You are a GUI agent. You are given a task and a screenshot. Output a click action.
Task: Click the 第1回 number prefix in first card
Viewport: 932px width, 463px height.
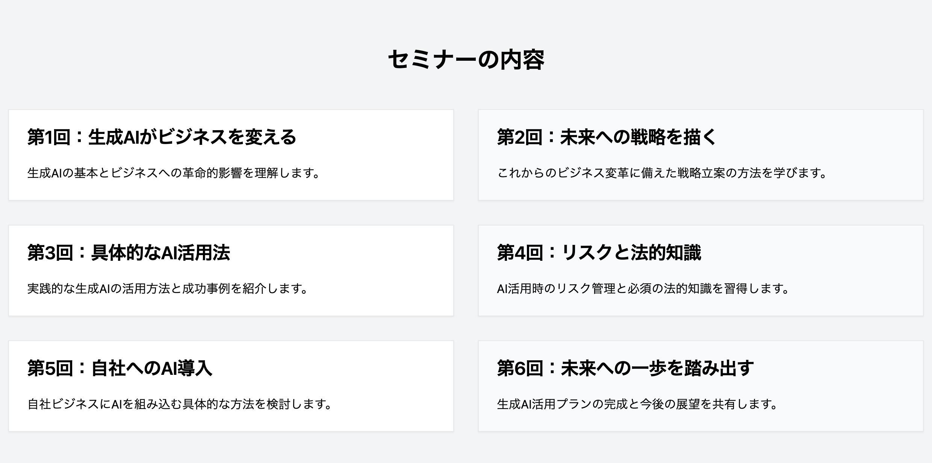(x=49, y=137)
